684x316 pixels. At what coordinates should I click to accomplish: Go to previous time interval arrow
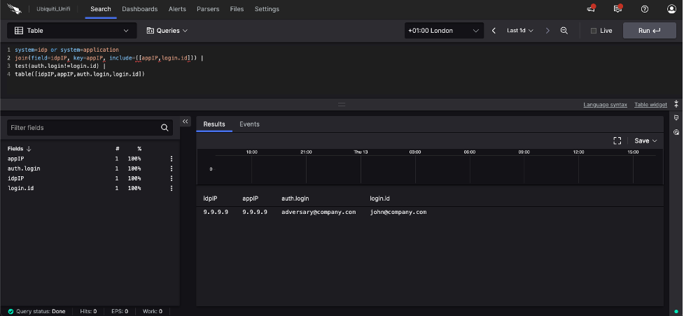pyautogui.click(x=494, y=31)
